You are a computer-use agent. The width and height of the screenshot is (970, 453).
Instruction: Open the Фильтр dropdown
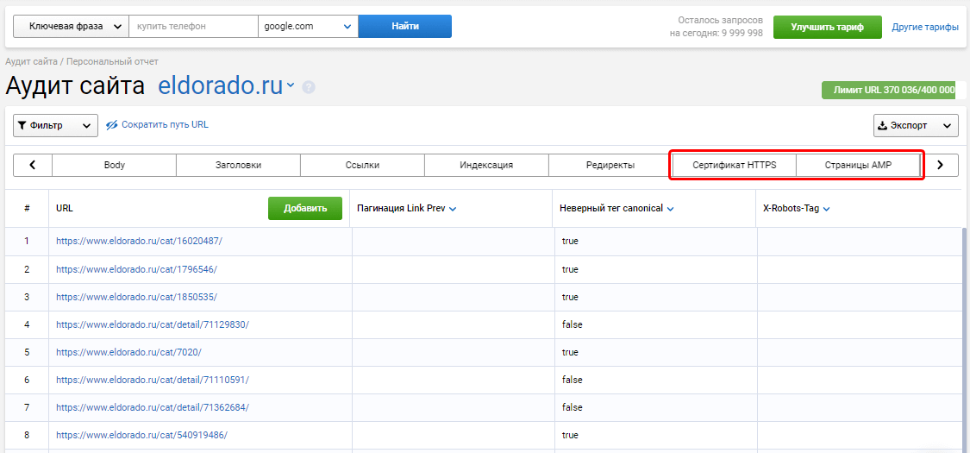click(x=56, y=125)
